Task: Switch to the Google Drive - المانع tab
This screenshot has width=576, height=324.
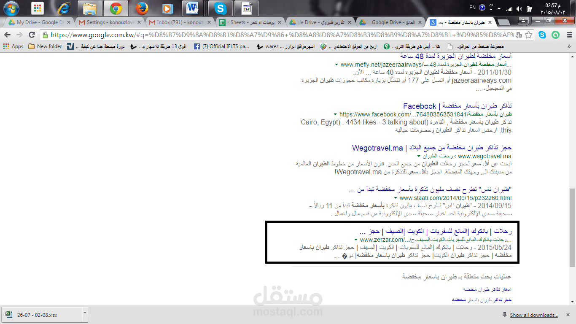Action: [x=390, y=22]
